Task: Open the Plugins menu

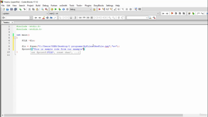Action: pyautogui.click(x=88, y=6)
